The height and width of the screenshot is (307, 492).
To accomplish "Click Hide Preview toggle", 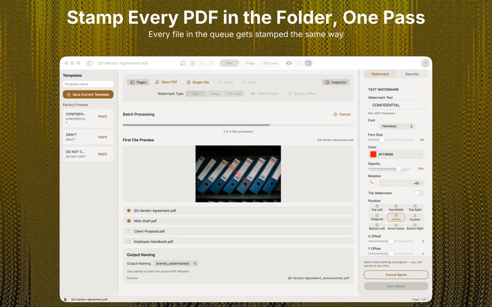I will point(265,94).
